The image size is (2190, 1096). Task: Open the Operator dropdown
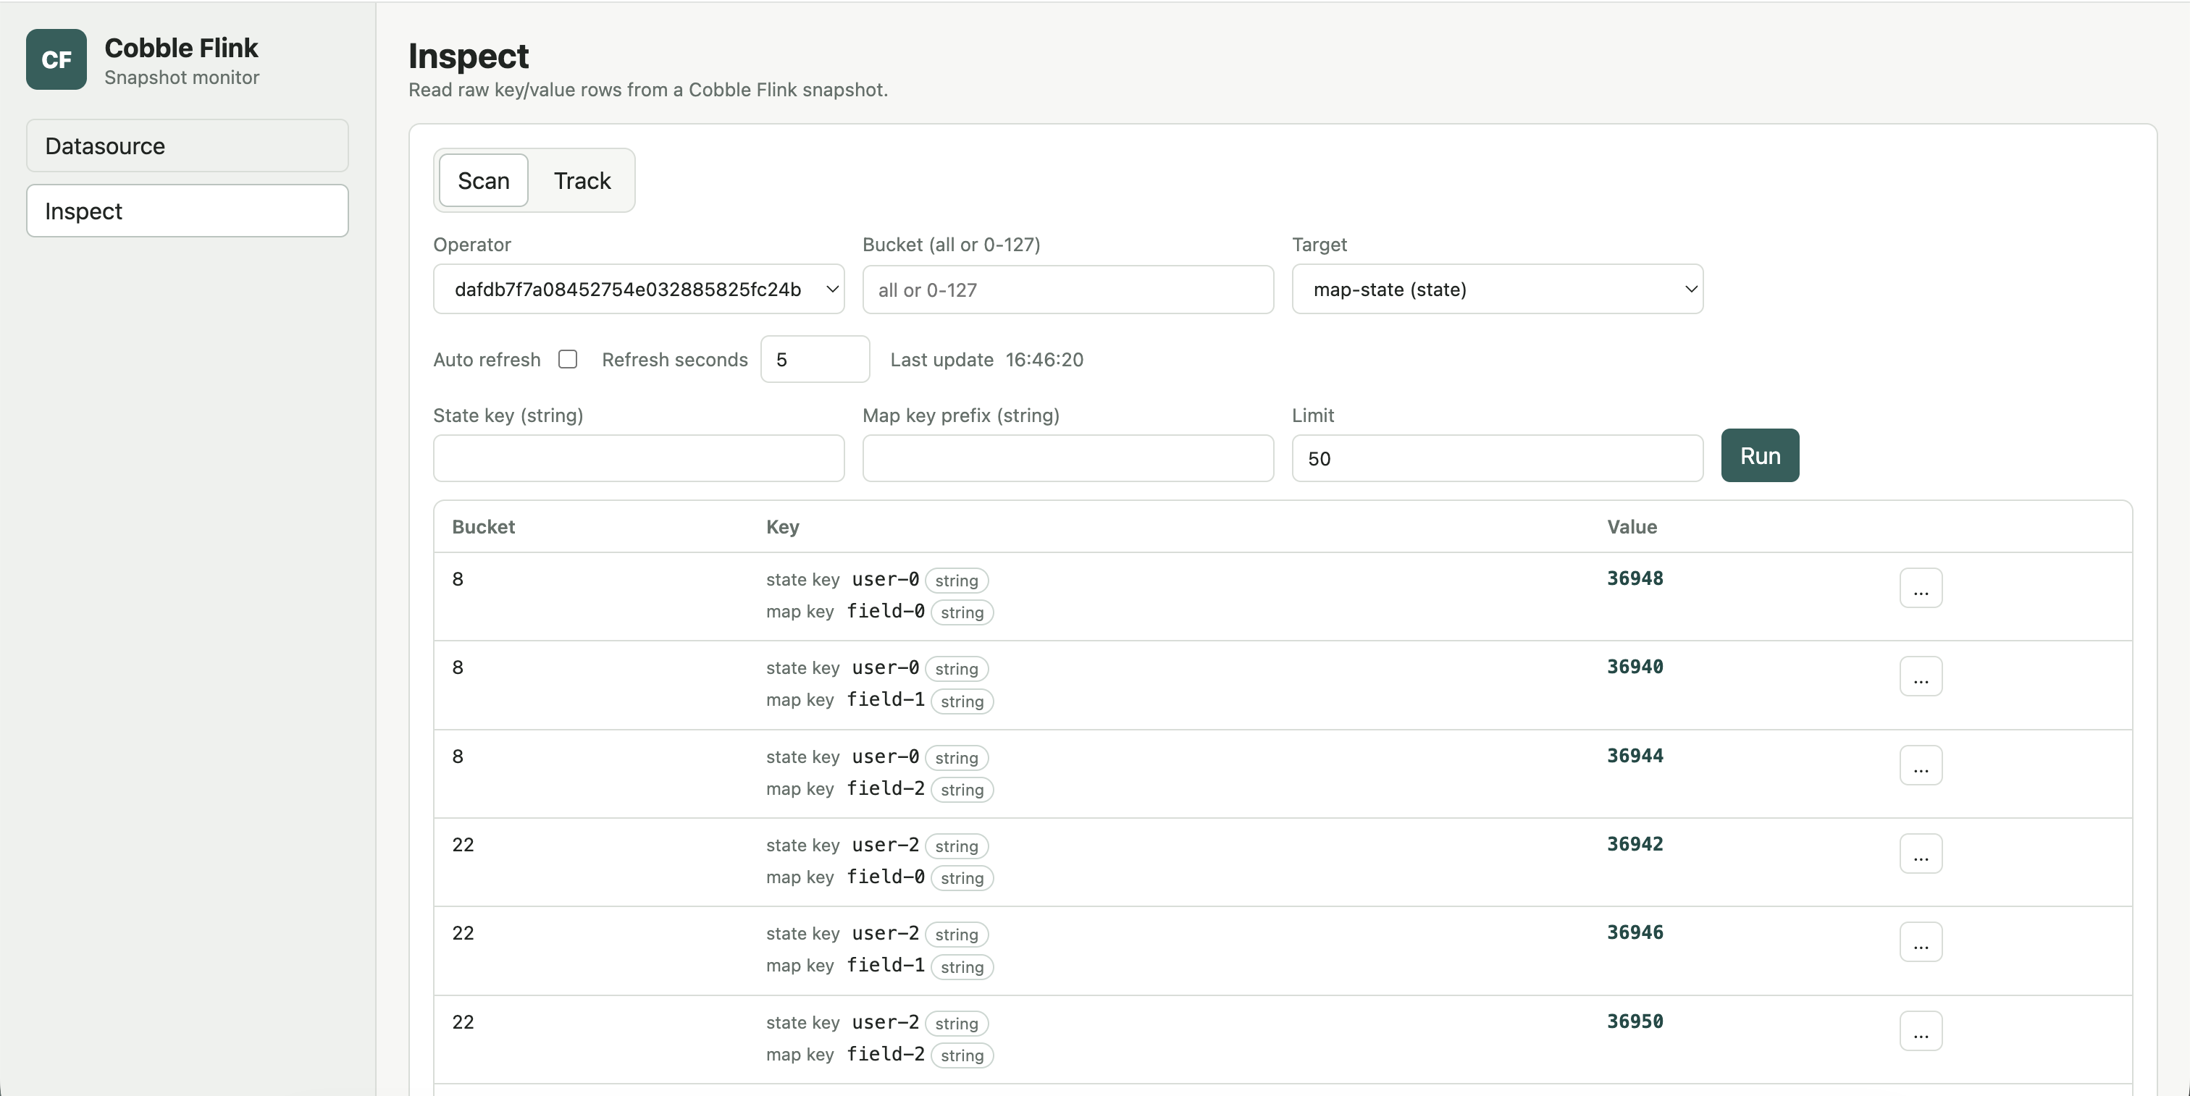click(639, 290)
